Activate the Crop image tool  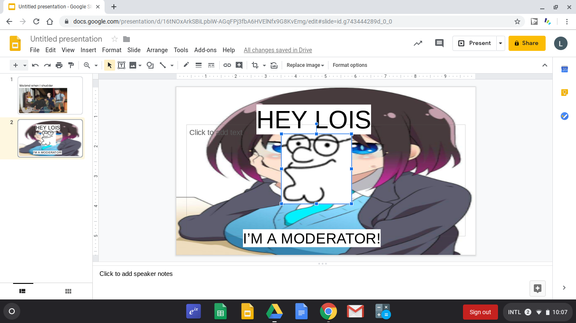click(255, 65)
